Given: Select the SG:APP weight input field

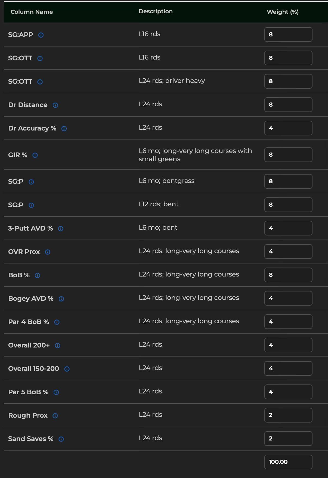Looking at the screenshot, I should pyautogui.click(x=288, y=35).
